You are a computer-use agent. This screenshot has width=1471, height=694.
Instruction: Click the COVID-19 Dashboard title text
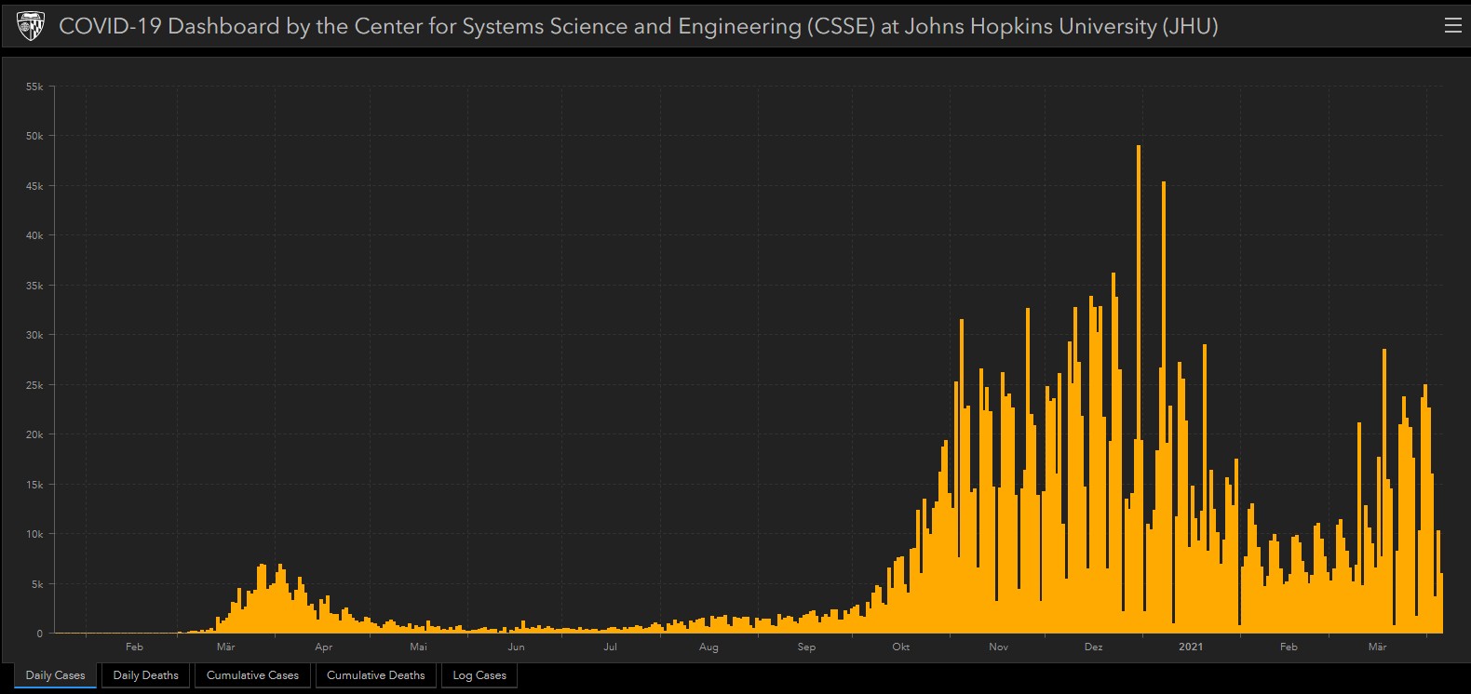pos(638,26)
